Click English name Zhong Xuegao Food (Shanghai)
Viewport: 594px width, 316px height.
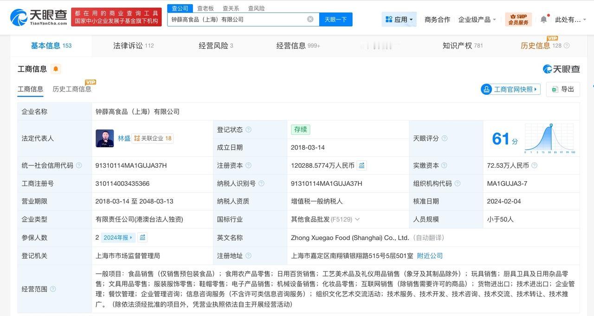click(350, 237)
